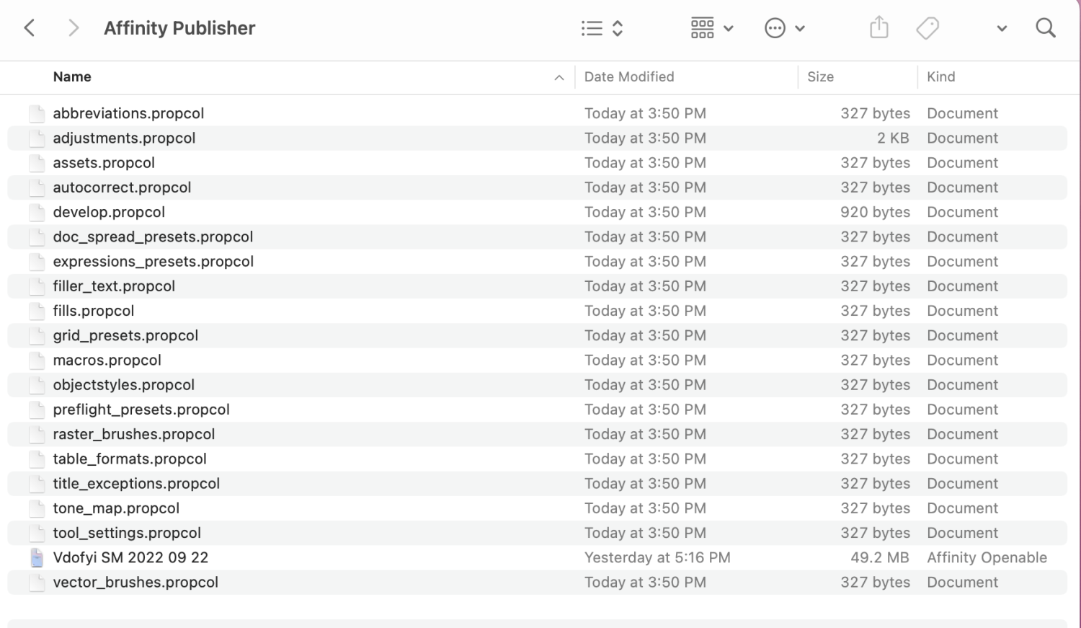Click the document icon beside develop.propcol
Screen dimensions: 1081x628
point(37,212)
